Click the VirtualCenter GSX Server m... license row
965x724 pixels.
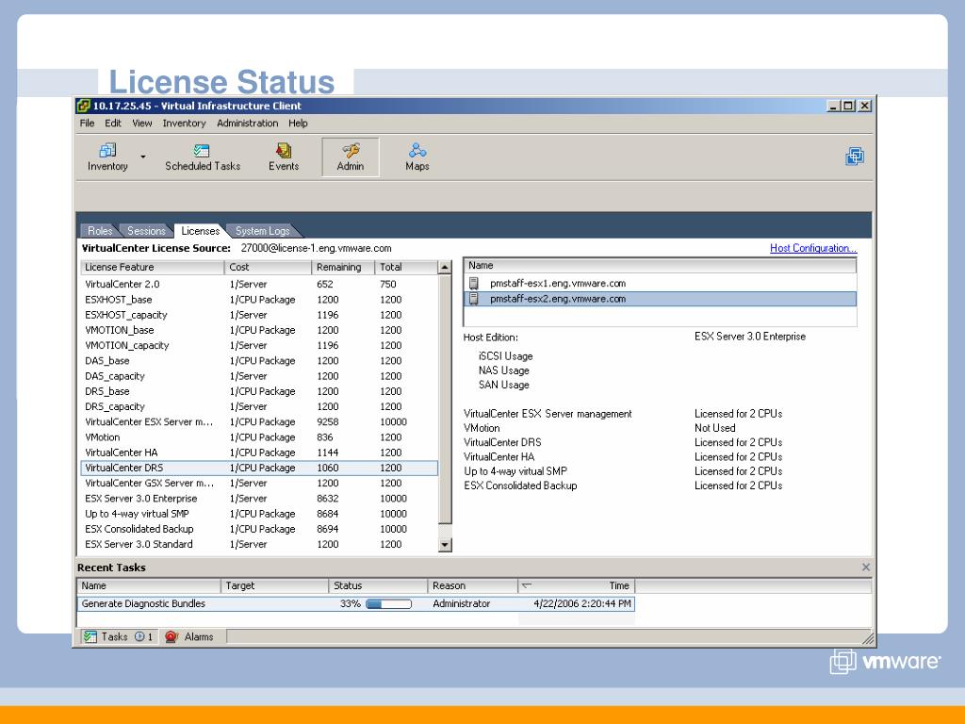[x=259, y=484]
